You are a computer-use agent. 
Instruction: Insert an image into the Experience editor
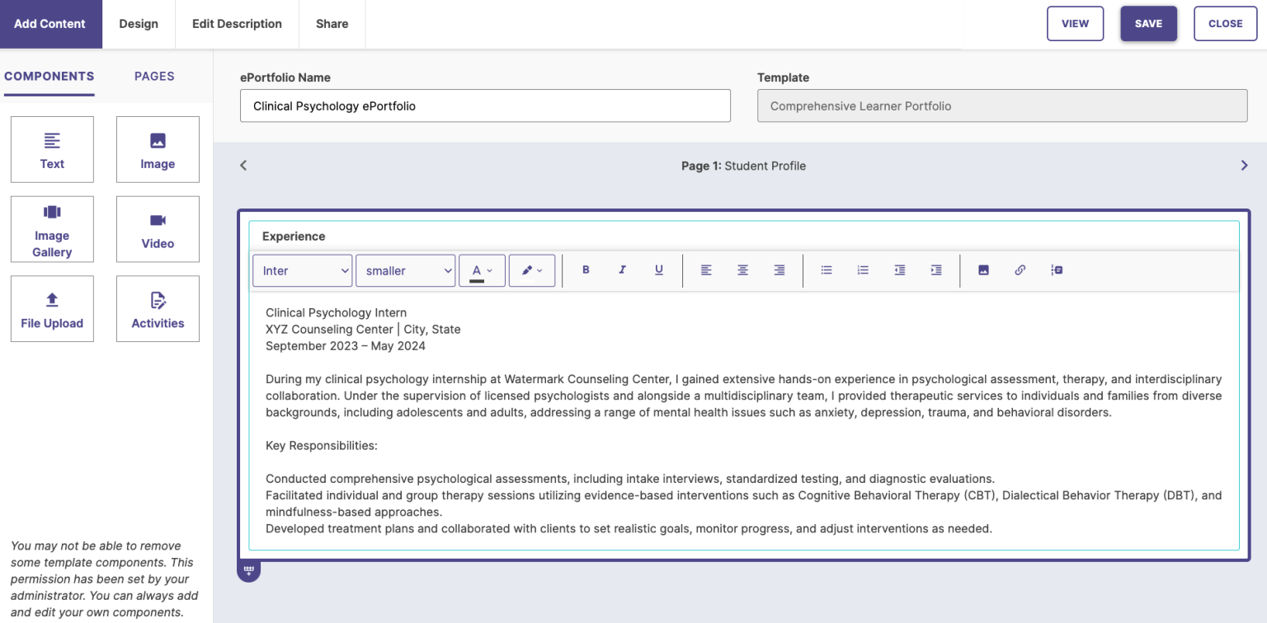click(983, 269)
